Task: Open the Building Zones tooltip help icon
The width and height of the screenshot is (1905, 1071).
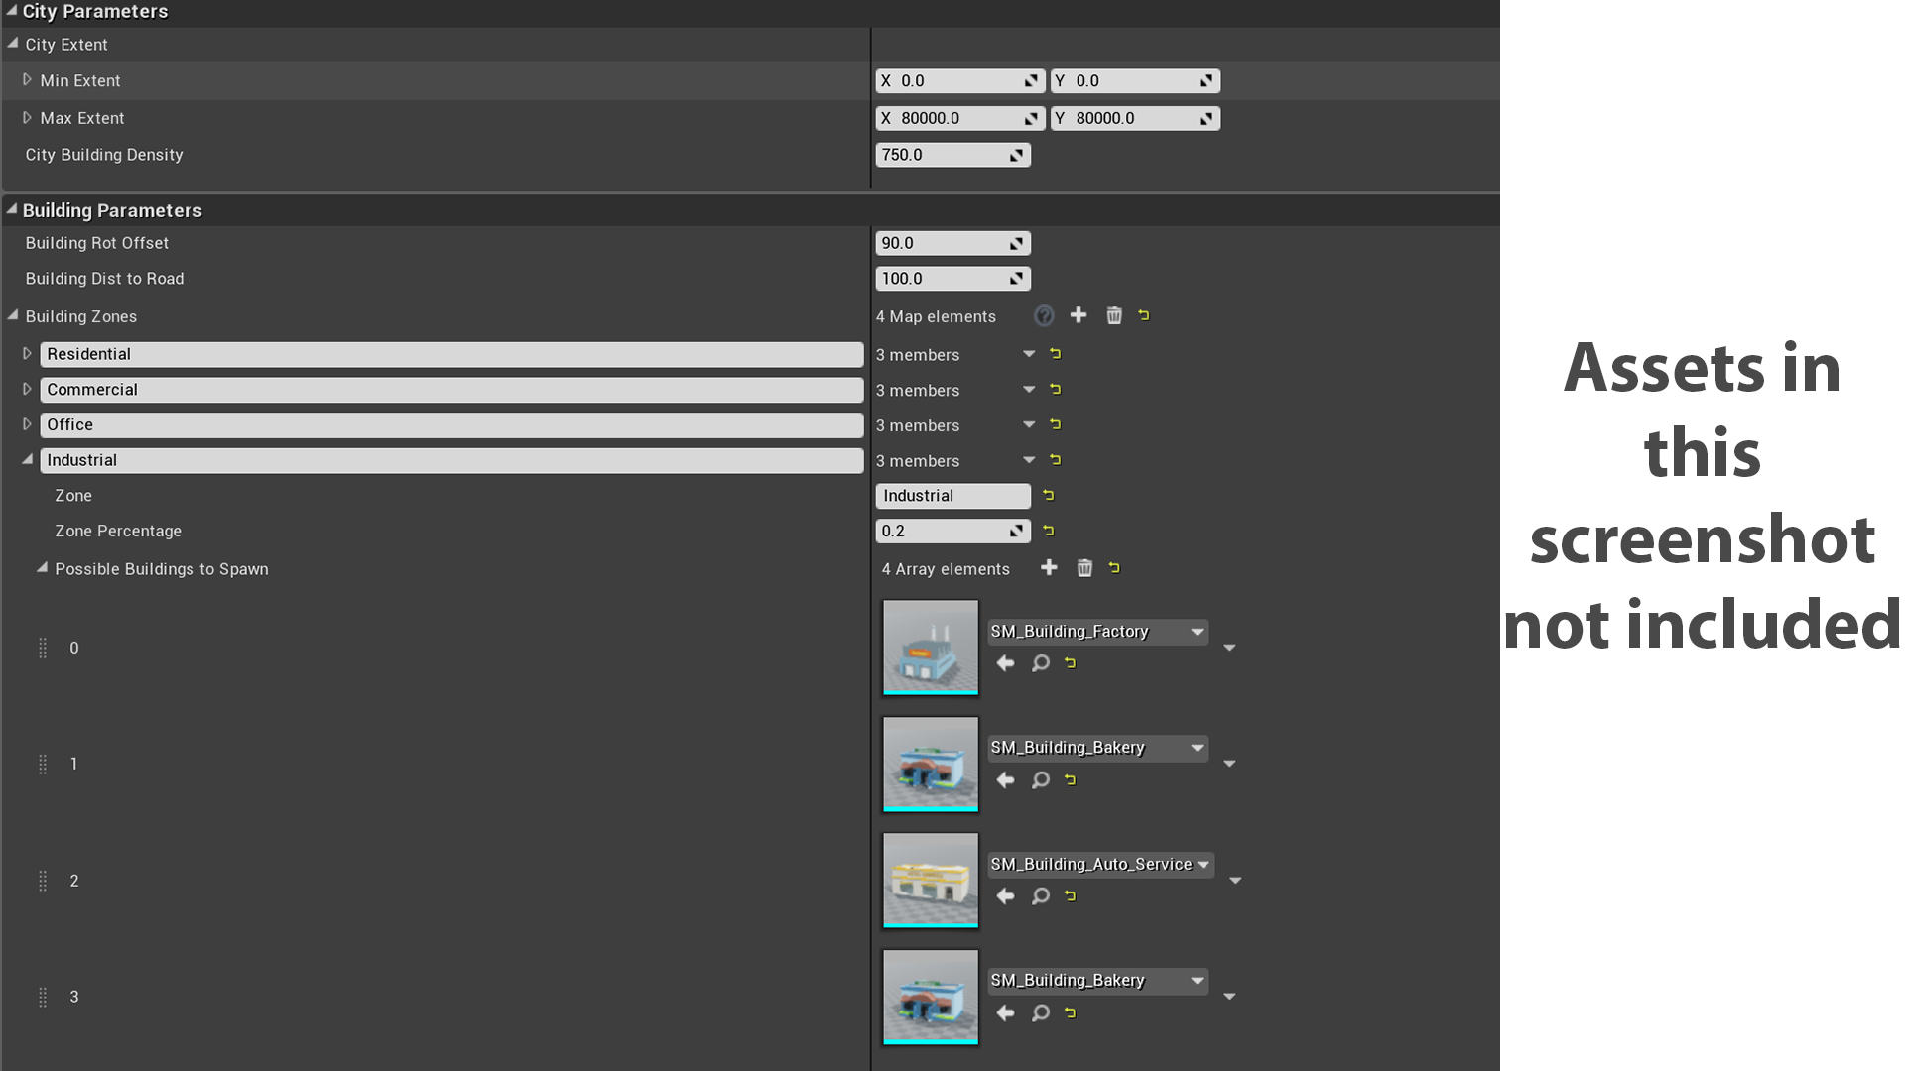Action: click(x=1044, y=315)
